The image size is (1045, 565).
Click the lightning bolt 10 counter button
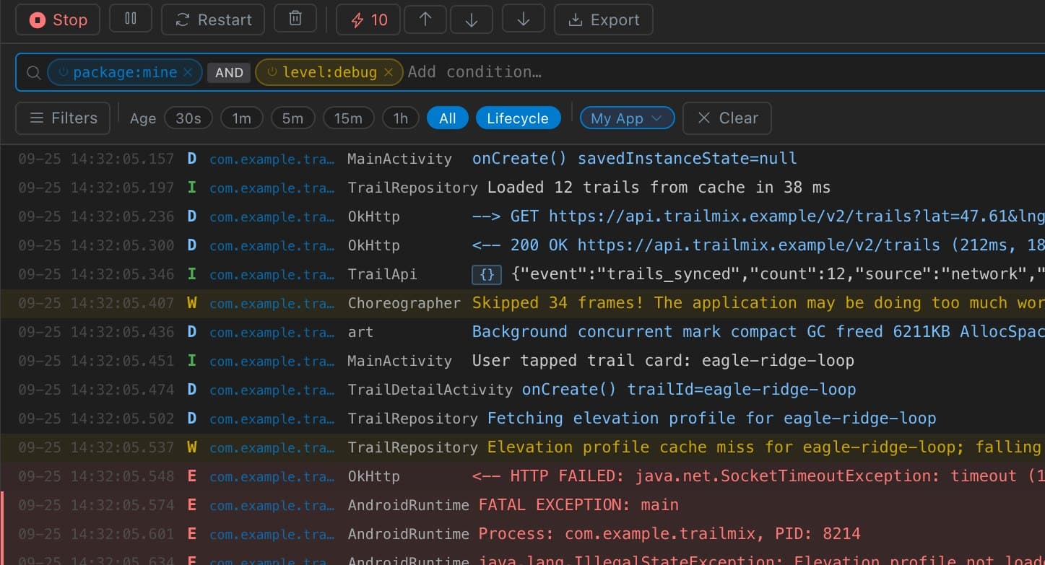[x=368, y=20]
